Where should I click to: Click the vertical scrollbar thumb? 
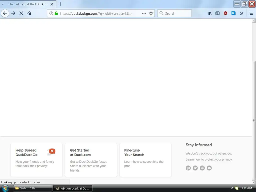[254, 120]
